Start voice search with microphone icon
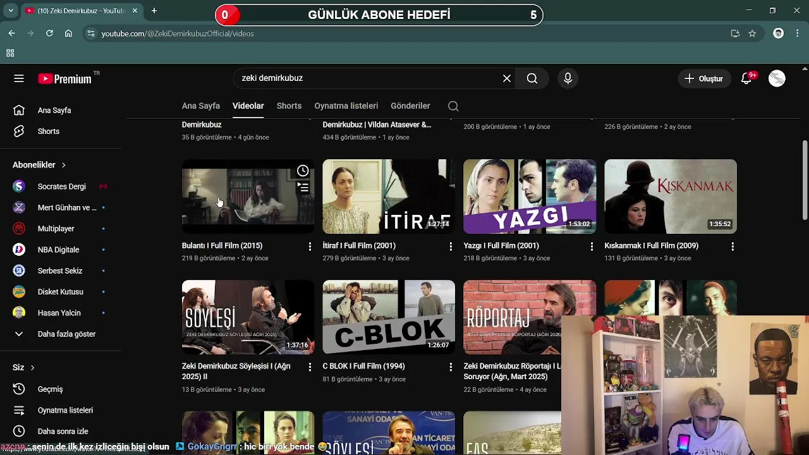Viewport: 809px width, 455px height. pos(568,78)
